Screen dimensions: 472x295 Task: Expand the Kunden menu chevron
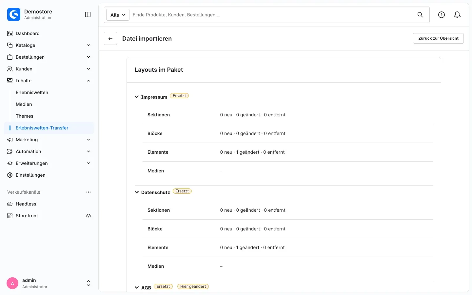[88, 69]
